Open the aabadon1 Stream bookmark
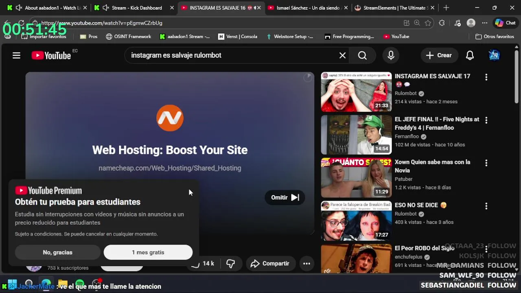The image size is (521, 293). click(184, 37)
